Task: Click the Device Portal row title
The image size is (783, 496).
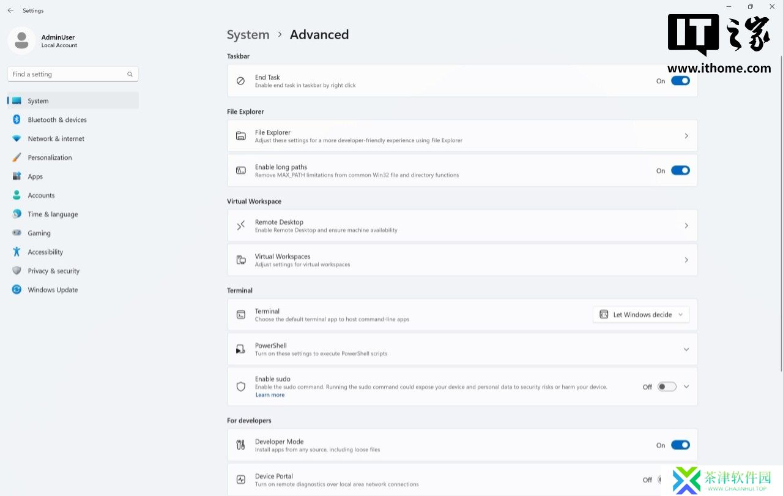Action: pyautogui.click(x=274, y=476)
